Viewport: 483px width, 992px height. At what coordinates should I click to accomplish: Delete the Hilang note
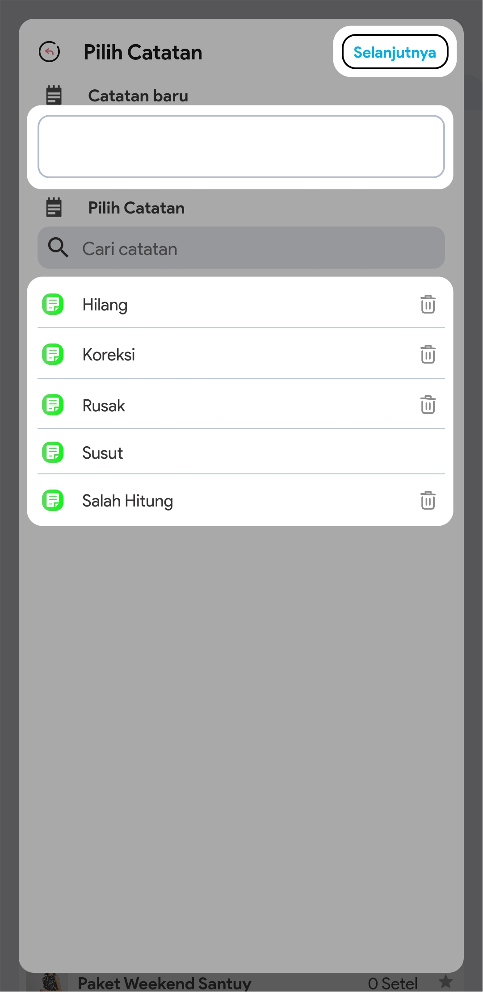click(428, 305)
